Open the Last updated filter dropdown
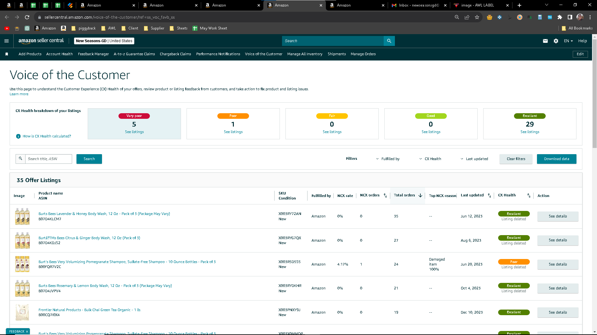597x335 pixels. pos(474,159)
